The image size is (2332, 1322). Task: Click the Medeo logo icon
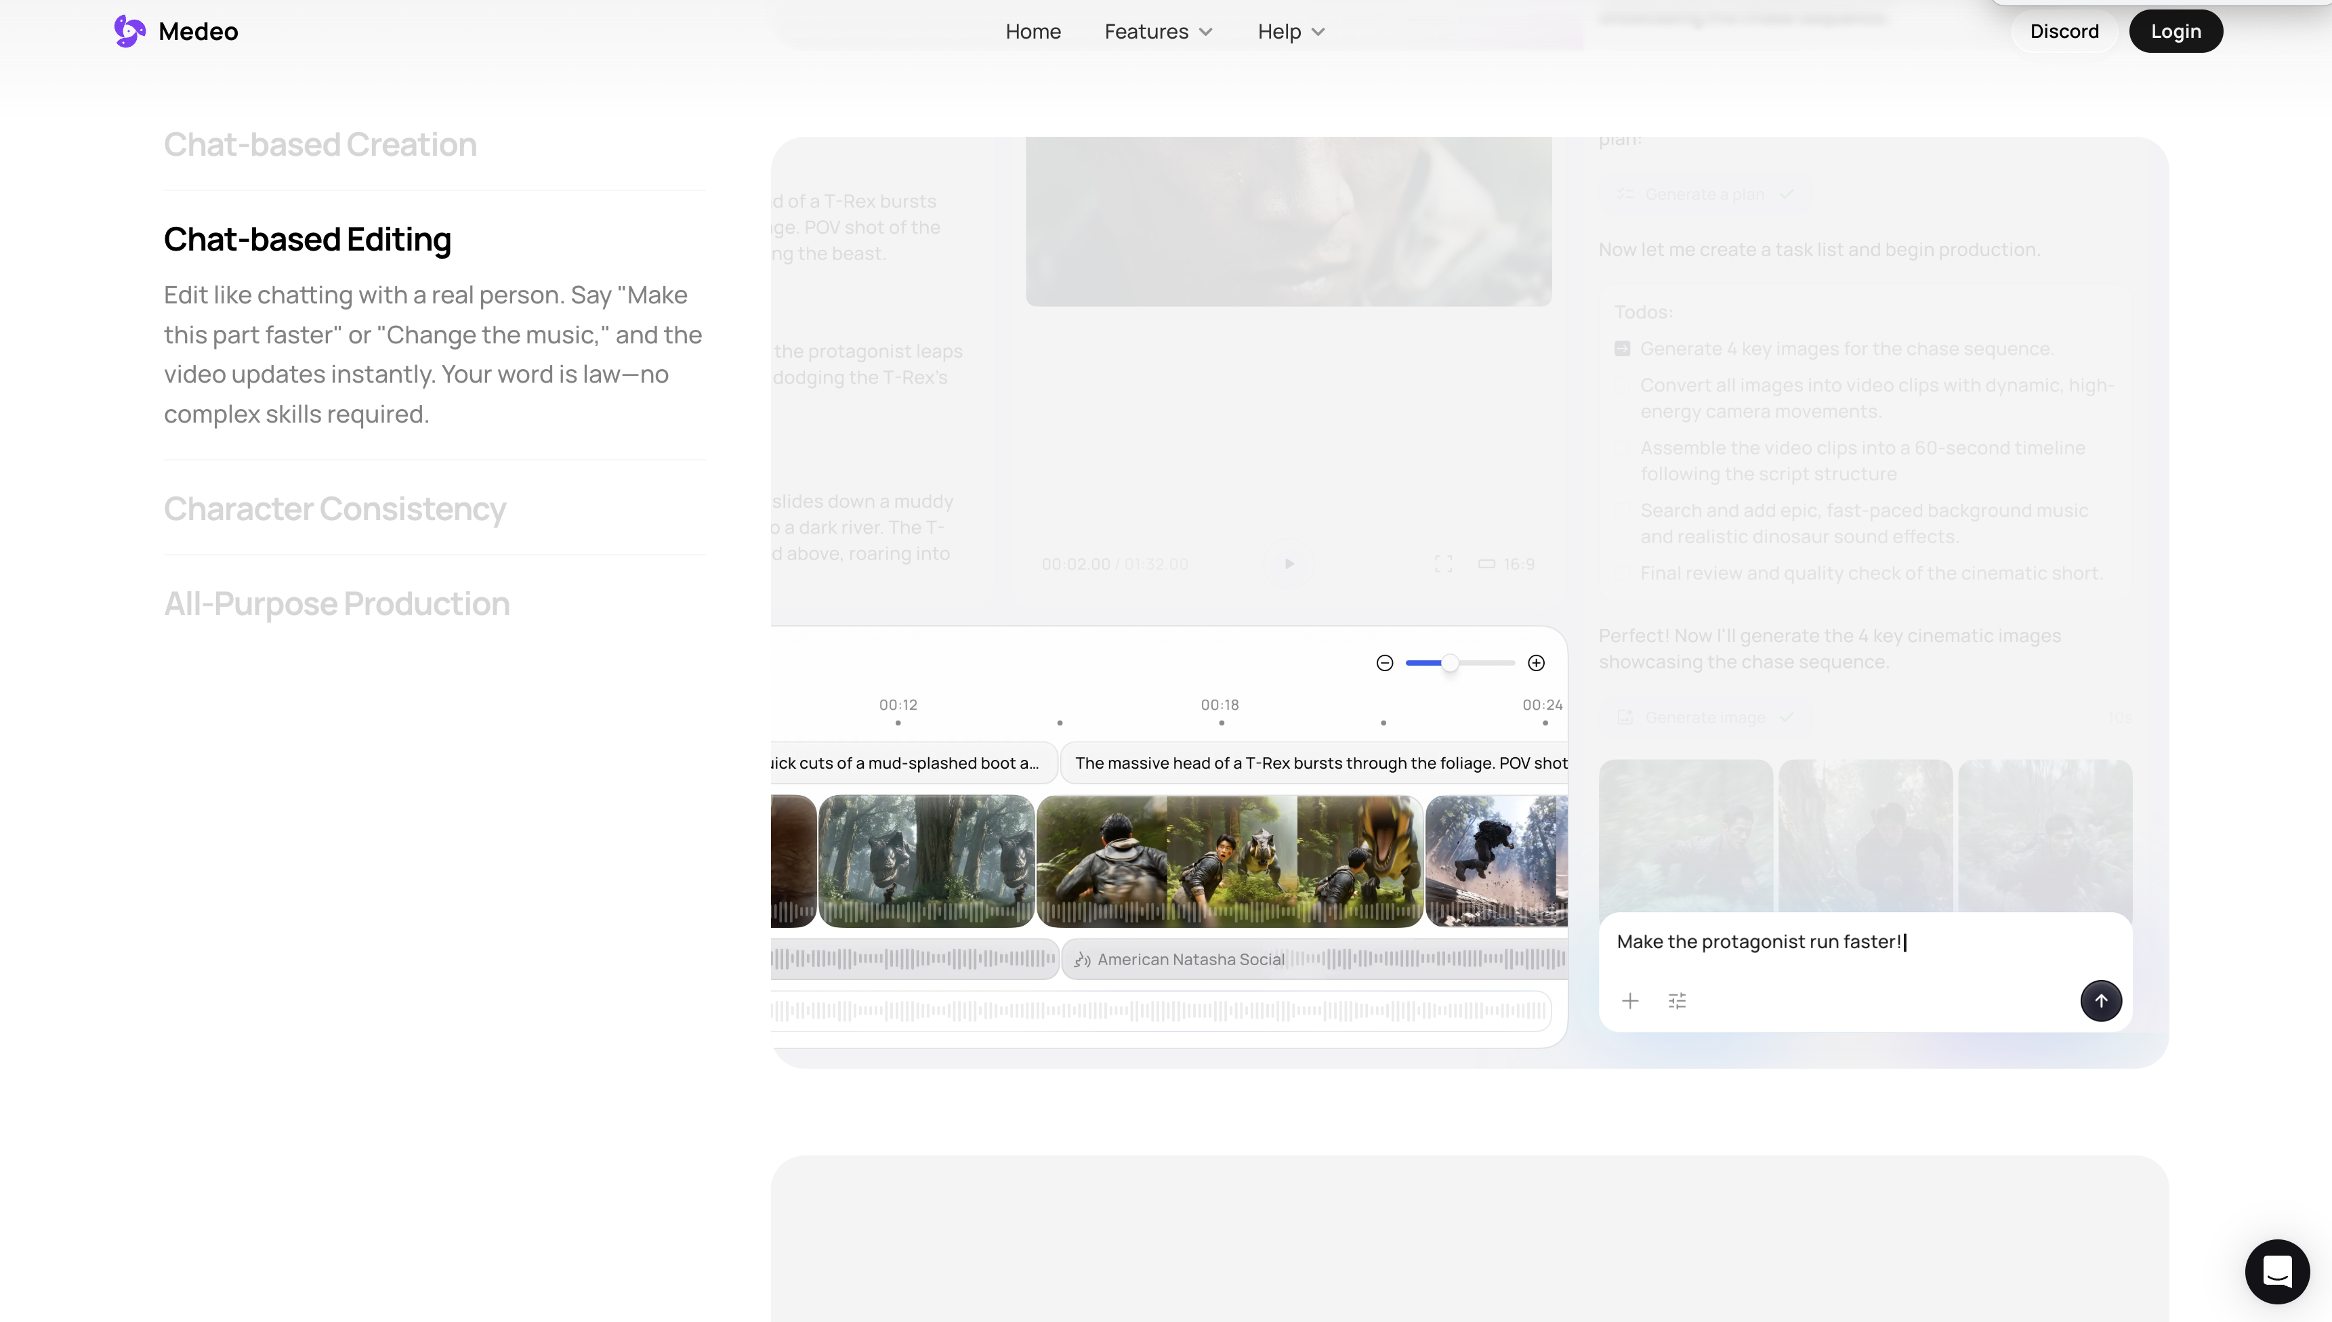(130, 31)
